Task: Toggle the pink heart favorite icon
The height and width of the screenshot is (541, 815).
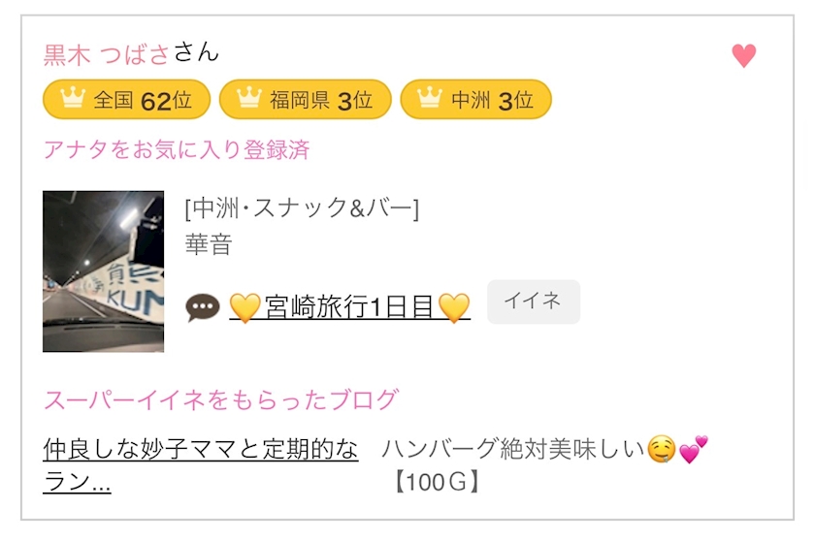Action: pyautogui.click(x=743, y=56)
